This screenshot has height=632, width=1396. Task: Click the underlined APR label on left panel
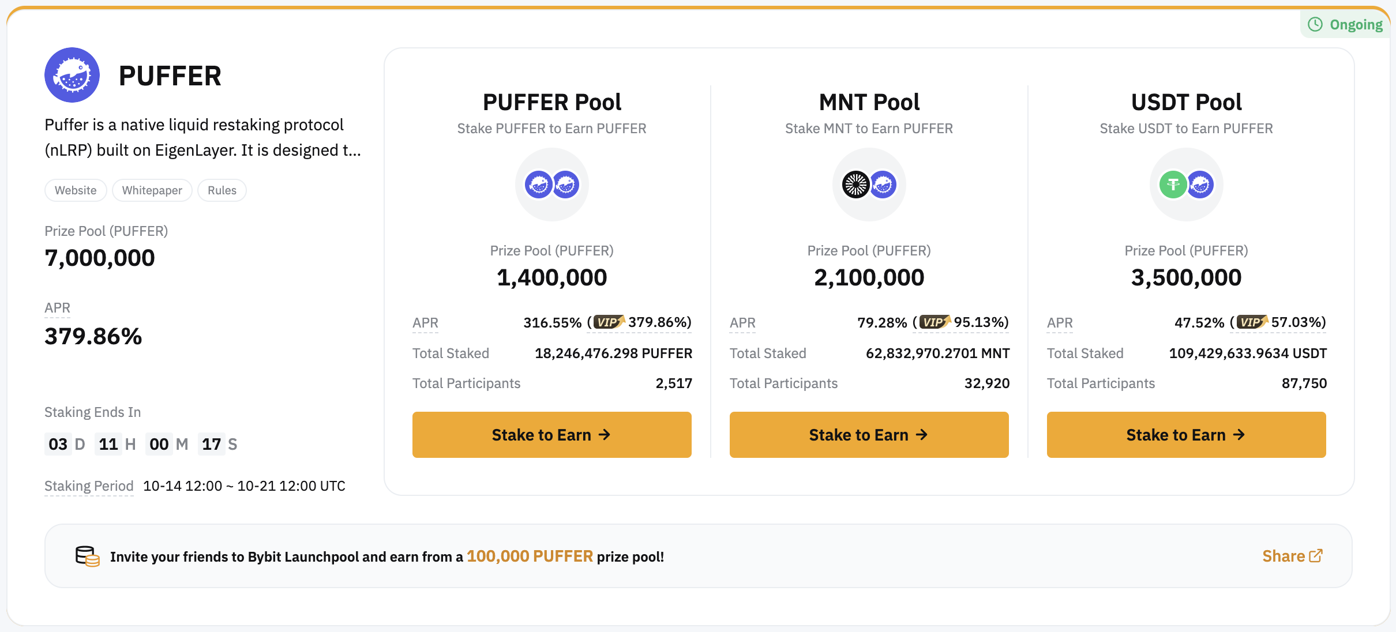tap(58, 308)
